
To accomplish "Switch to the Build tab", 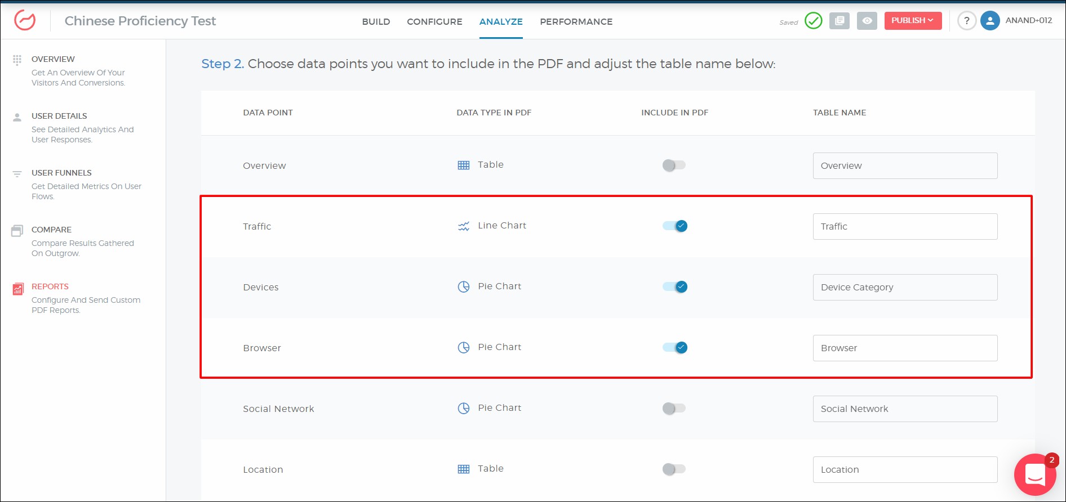I will click(376, 22).
